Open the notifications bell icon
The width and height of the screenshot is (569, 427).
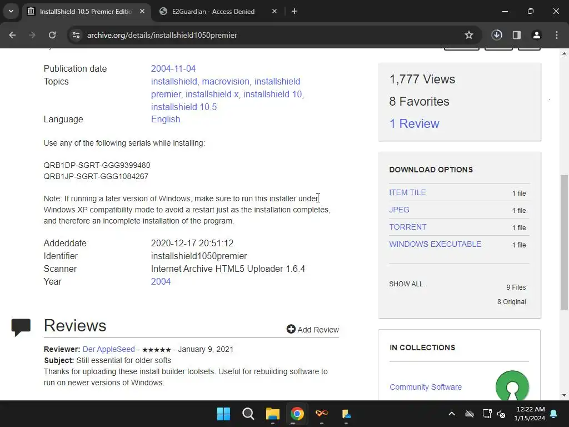554,414
